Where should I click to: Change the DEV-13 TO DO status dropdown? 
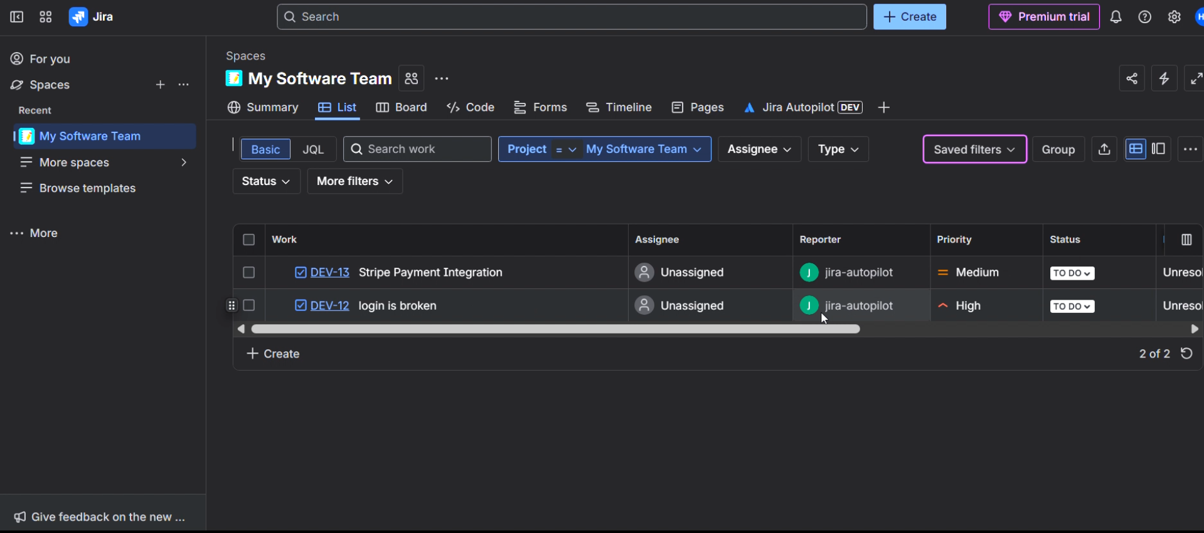tap(1072, 273)
